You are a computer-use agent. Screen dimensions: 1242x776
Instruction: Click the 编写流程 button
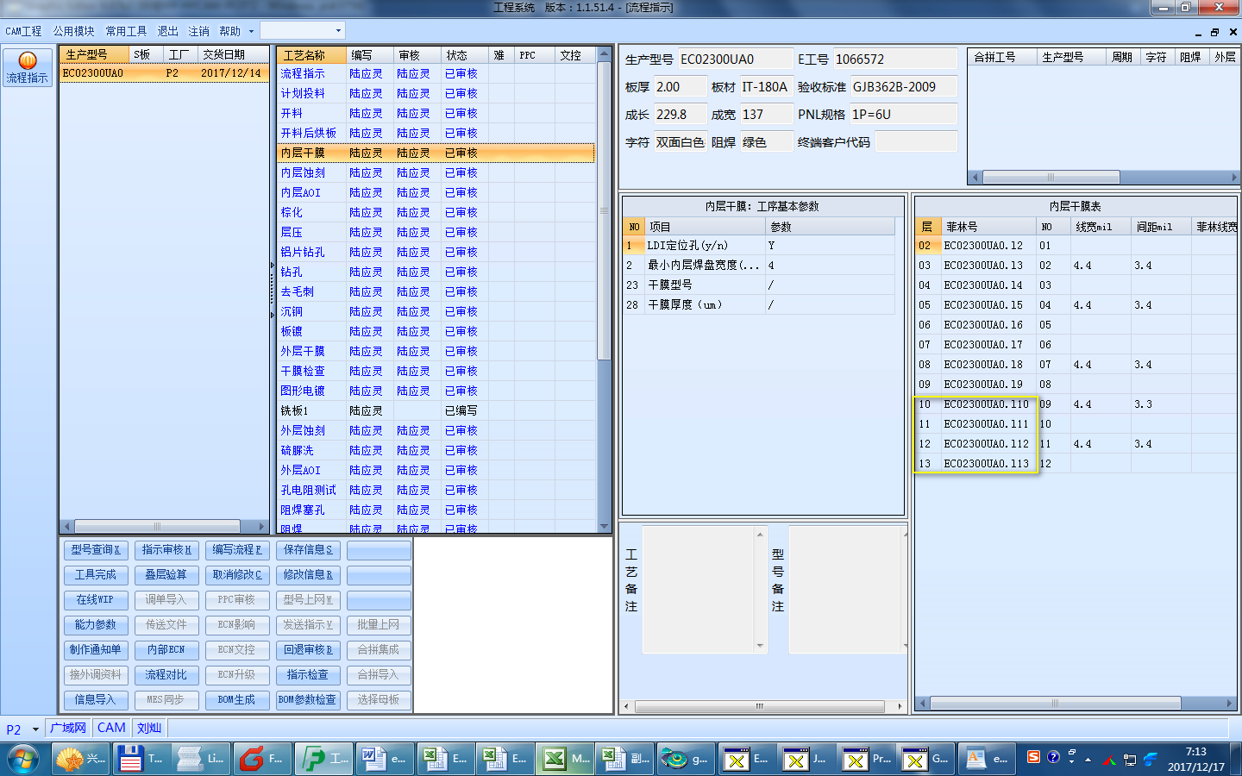(237, 550)
